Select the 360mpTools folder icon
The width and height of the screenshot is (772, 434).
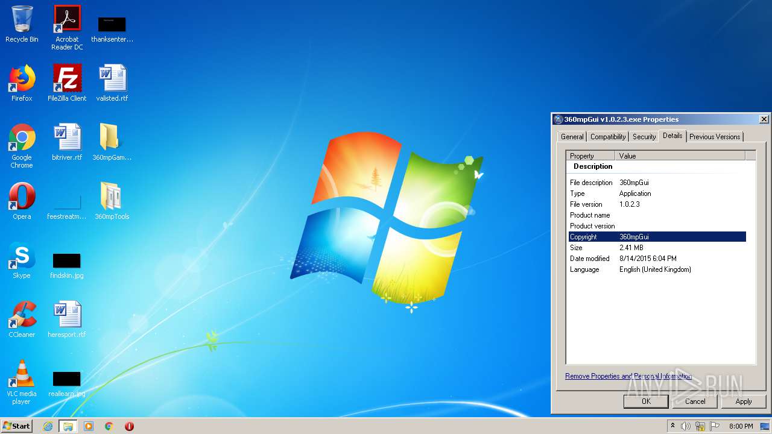(112, 201)
